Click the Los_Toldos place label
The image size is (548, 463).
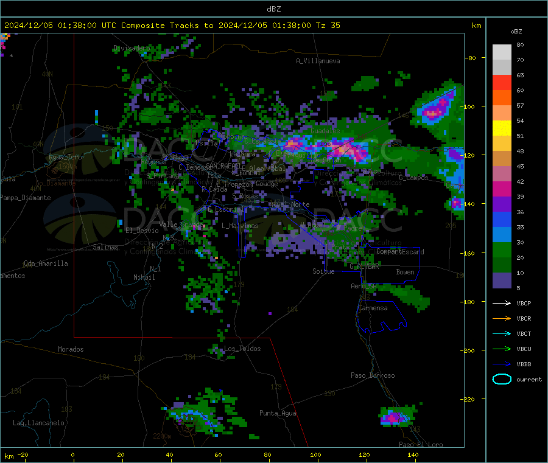pos(242,349)
